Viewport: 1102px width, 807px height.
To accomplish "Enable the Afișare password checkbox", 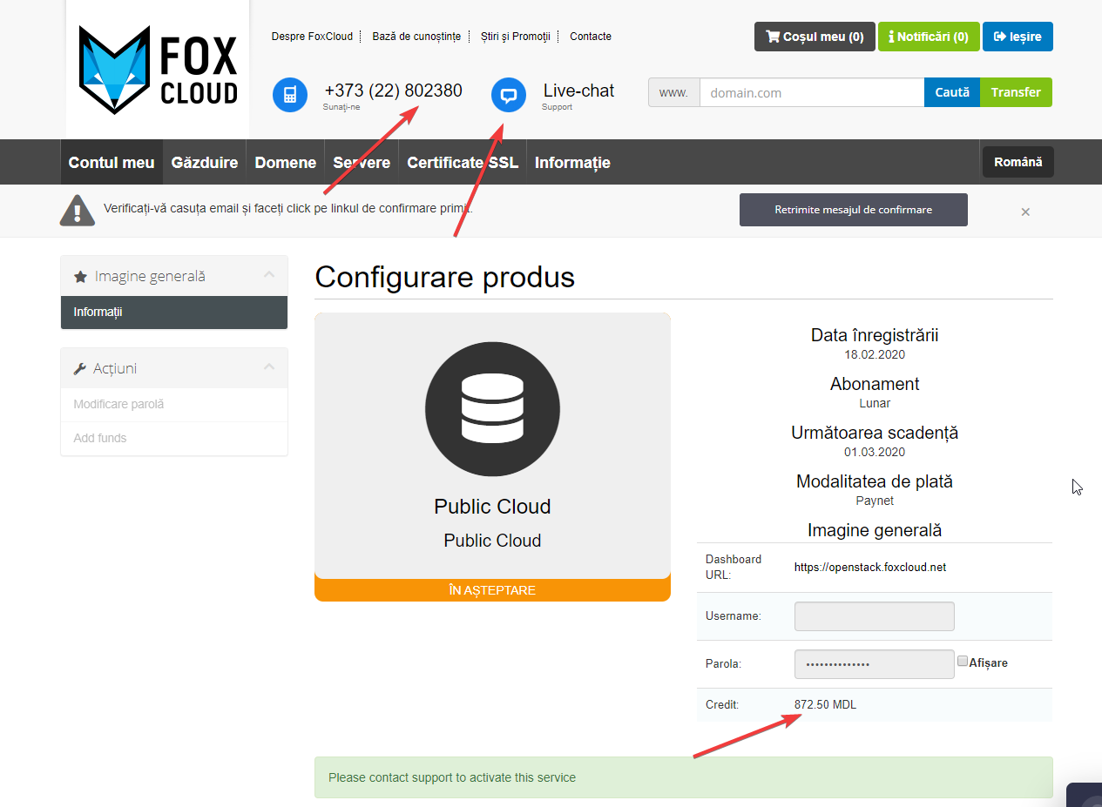I will coord(963,662).
